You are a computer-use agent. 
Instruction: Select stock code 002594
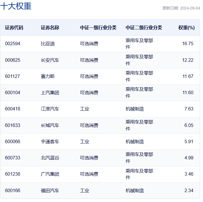click(12, 43)
